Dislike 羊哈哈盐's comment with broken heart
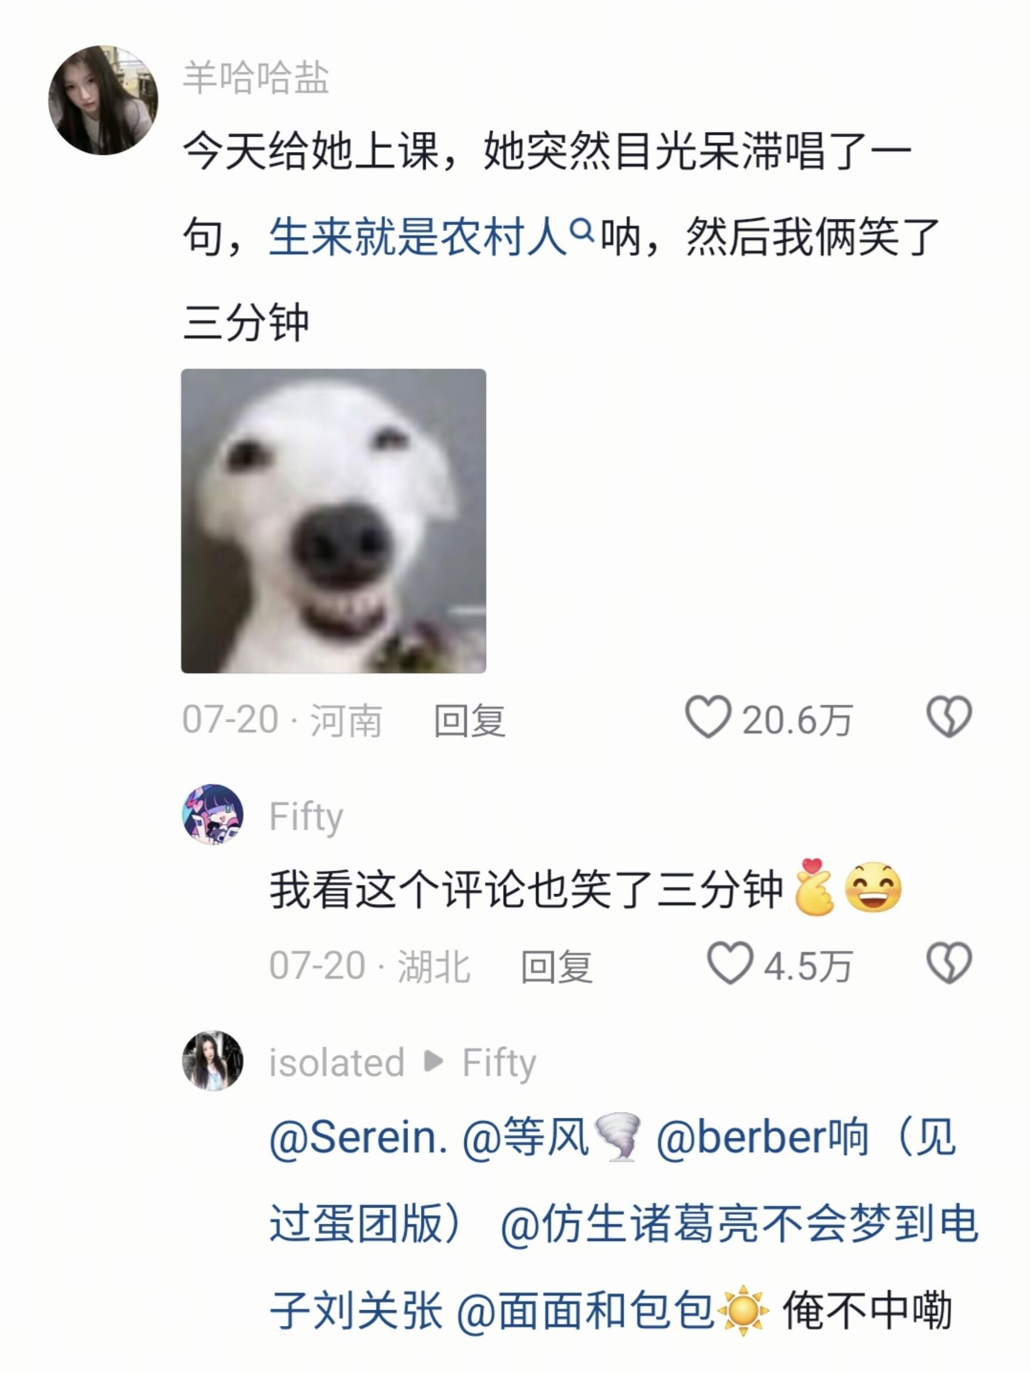The width and height of the screenshot is (1031, 1373). (x=949, y=718)
